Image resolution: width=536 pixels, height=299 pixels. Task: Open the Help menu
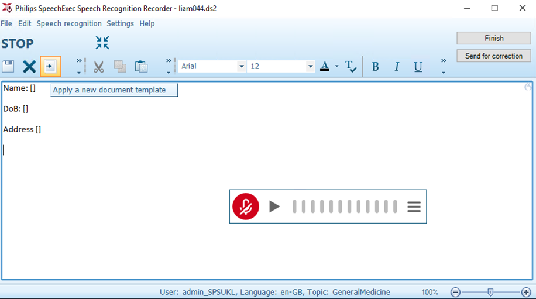[147, 23]
